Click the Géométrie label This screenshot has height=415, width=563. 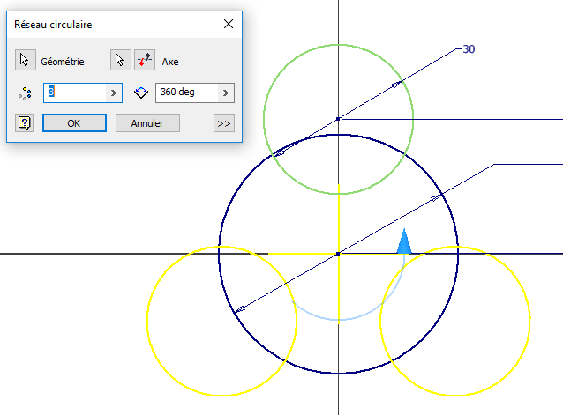click(63, 62)
